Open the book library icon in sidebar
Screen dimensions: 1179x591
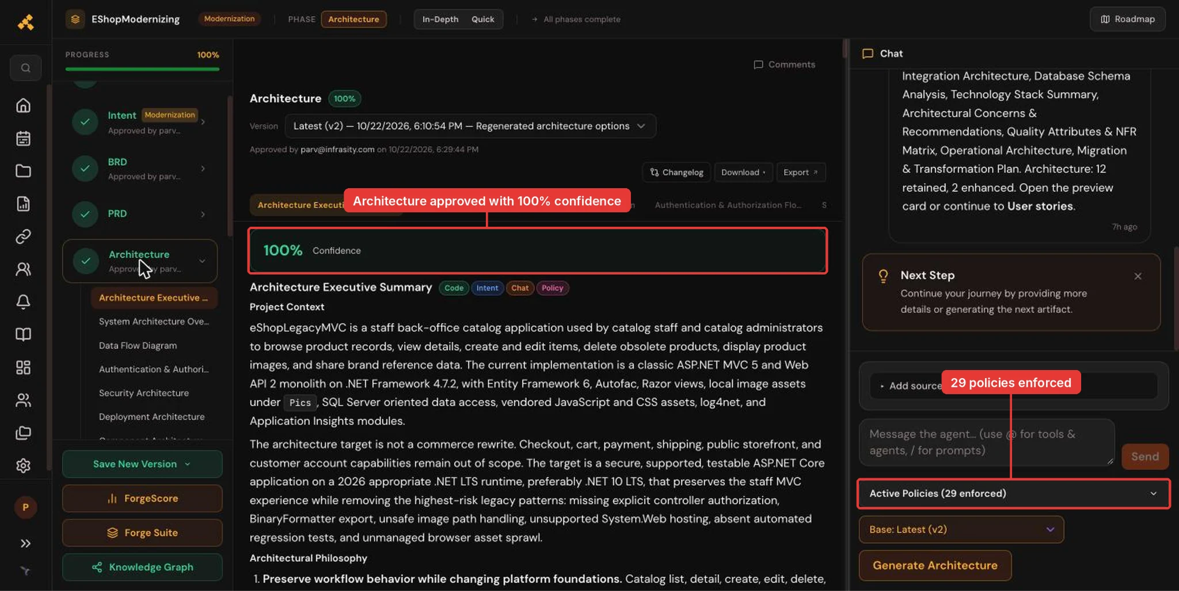pyautogui.click(x=23, y=334)
